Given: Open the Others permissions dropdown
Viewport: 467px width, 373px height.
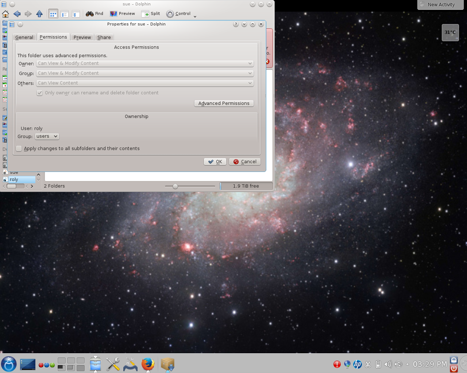Looking at the screenshot, I should click(x=145, y=83).
